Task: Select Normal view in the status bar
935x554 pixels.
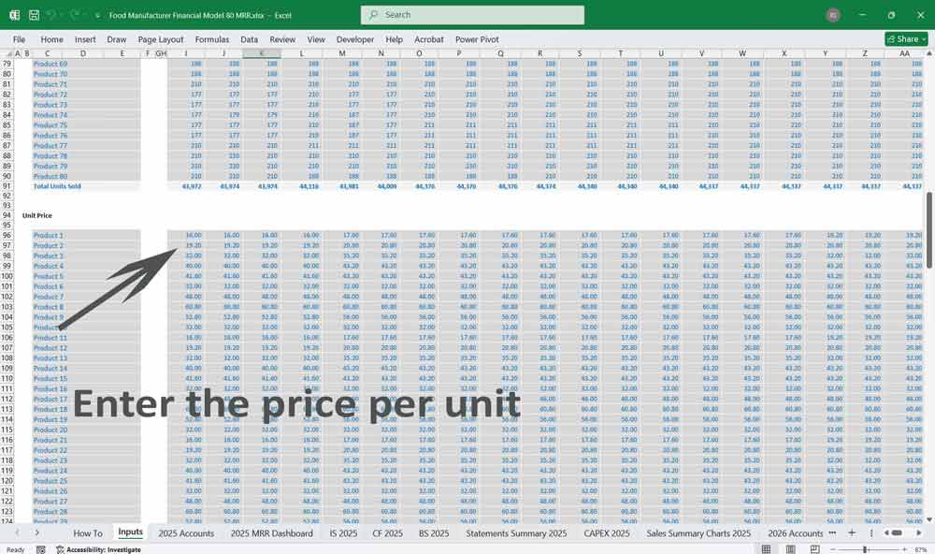Action: 768,548
